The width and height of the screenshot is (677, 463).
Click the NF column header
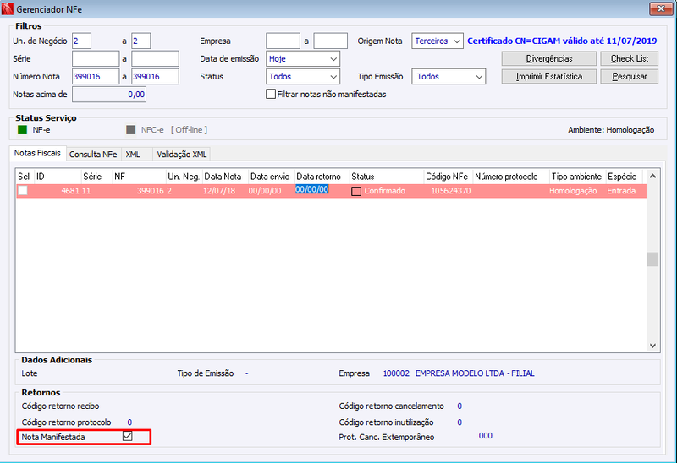pyautogui.click(x=139, y=177)
